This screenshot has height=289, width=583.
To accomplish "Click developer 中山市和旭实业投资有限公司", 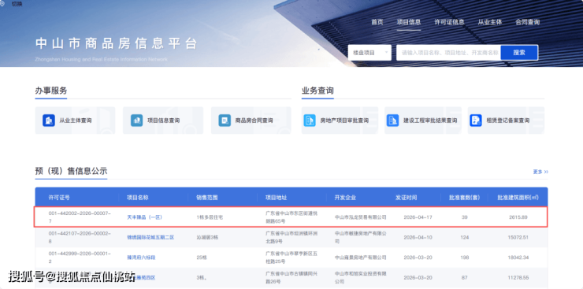I will click(x=361, y=277).
